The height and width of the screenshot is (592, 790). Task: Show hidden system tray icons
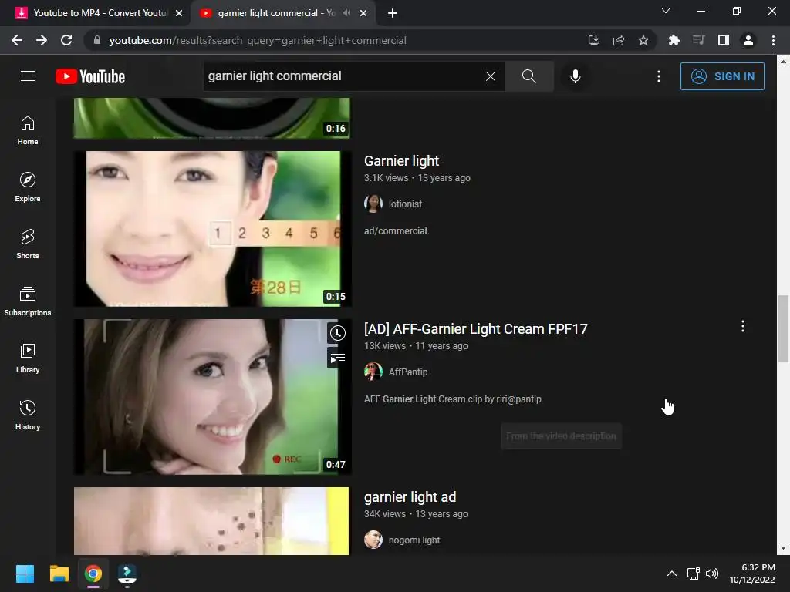[672, 573]
